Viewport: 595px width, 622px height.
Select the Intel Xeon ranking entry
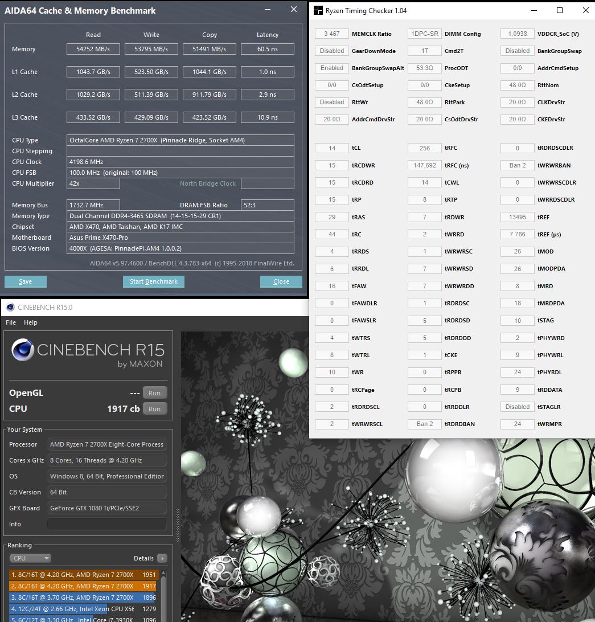point(83,608)
